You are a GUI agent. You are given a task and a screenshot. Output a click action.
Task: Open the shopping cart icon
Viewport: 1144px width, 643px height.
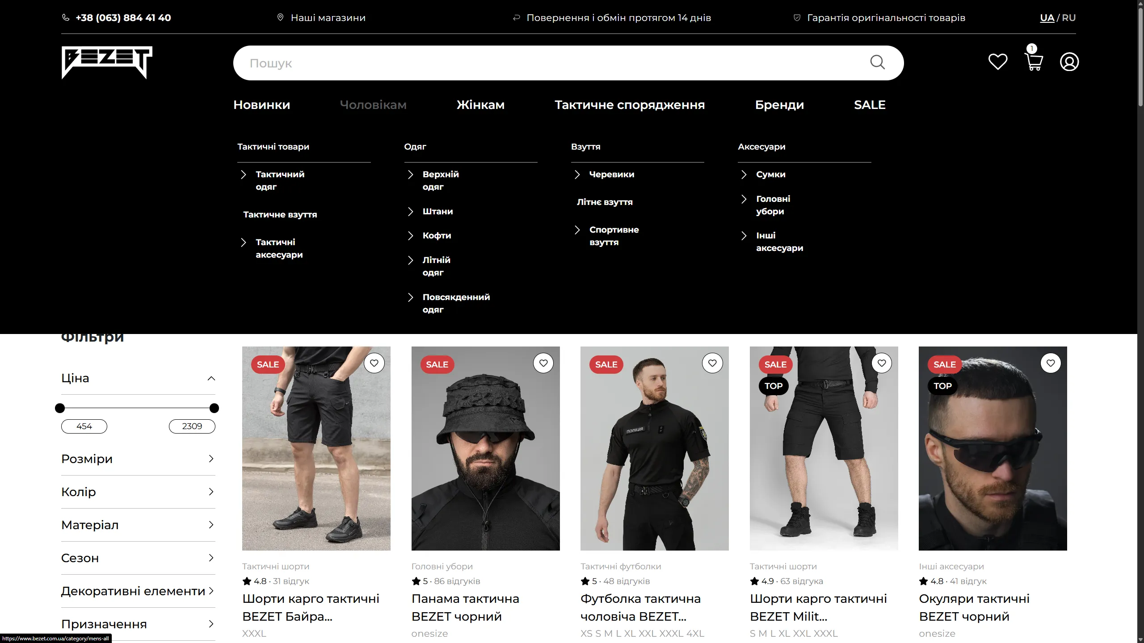1033,62
